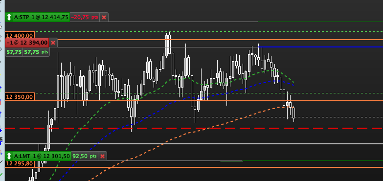
Task: Select the A:STP 1 @ 12 414,75 label
Action: pyautogui.click(x=41, y=17)
